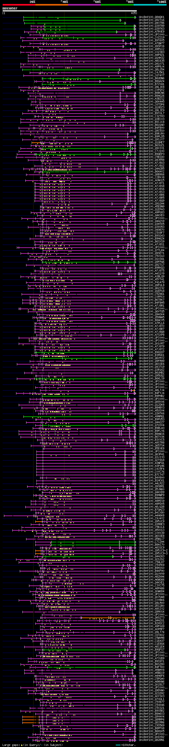This screenshot has height=747, width=169.
Task: Select the UniRef100_A9PGI2 label
Action: tap(151, 49)
